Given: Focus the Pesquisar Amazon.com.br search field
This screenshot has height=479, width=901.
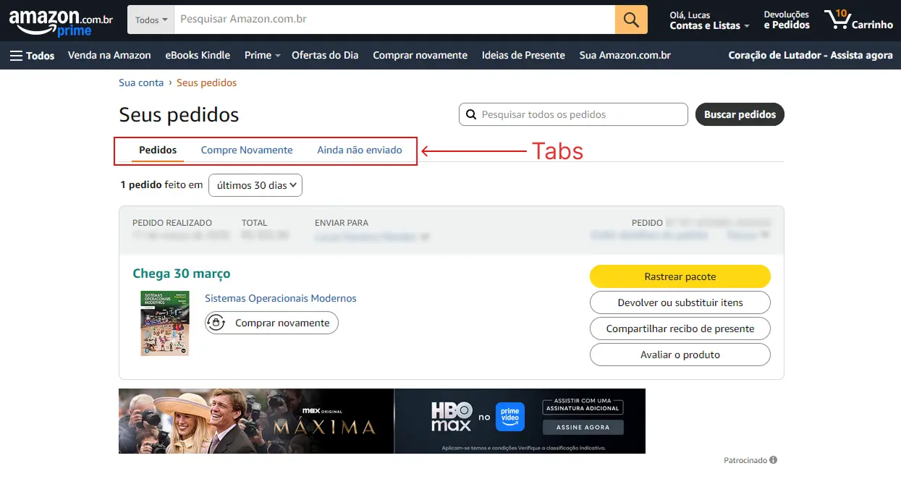Looking at the screenshot, I should [394, 20].
